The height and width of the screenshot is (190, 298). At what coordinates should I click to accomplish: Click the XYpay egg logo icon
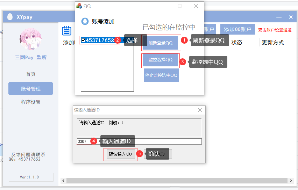(10, 17)
